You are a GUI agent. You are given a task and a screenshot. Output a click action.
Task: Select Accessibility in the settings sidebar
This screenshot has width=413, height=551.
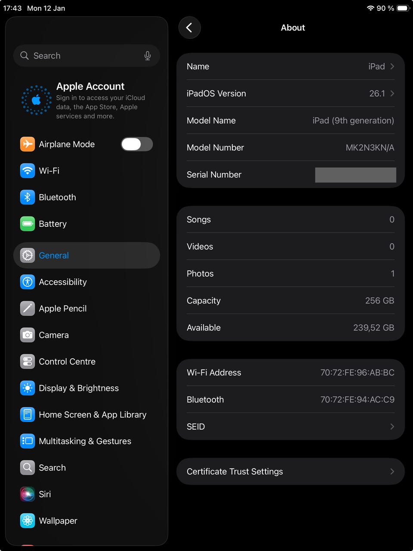click(x=86, y=282)
